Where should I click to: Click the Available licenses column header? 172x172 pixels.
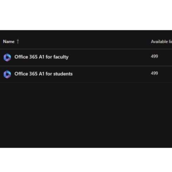[161, 42]
